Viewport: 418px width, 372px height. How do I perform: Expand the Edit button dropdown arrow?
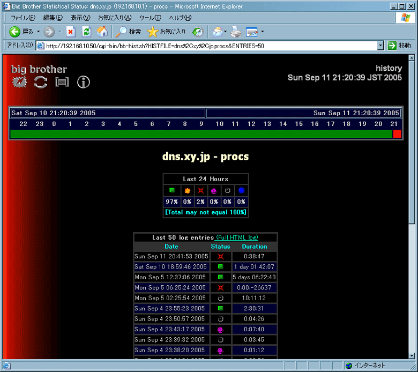pos(263,32)
